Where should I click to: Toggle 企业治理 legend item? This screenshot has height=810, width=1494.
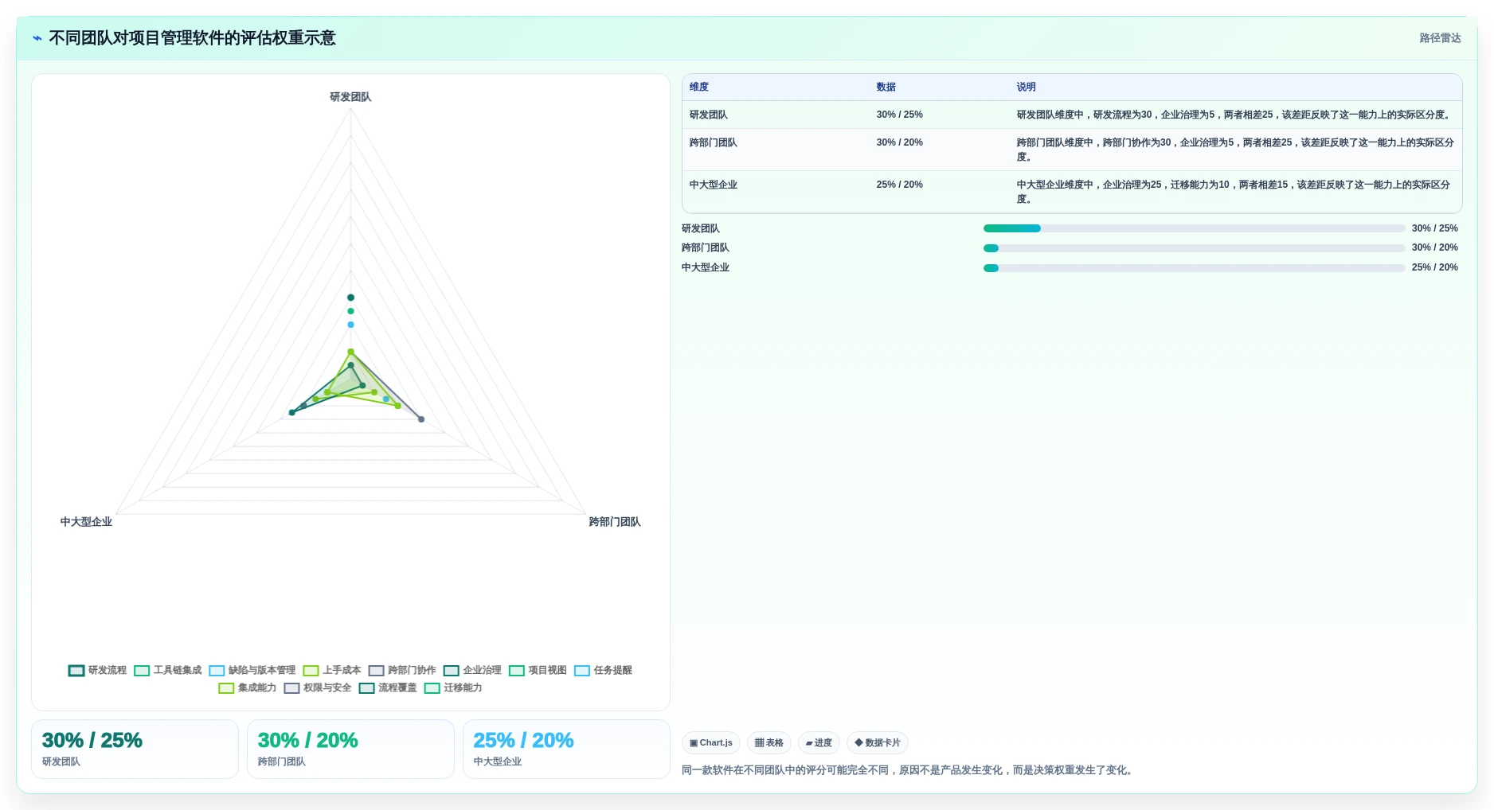pos(472,670)
